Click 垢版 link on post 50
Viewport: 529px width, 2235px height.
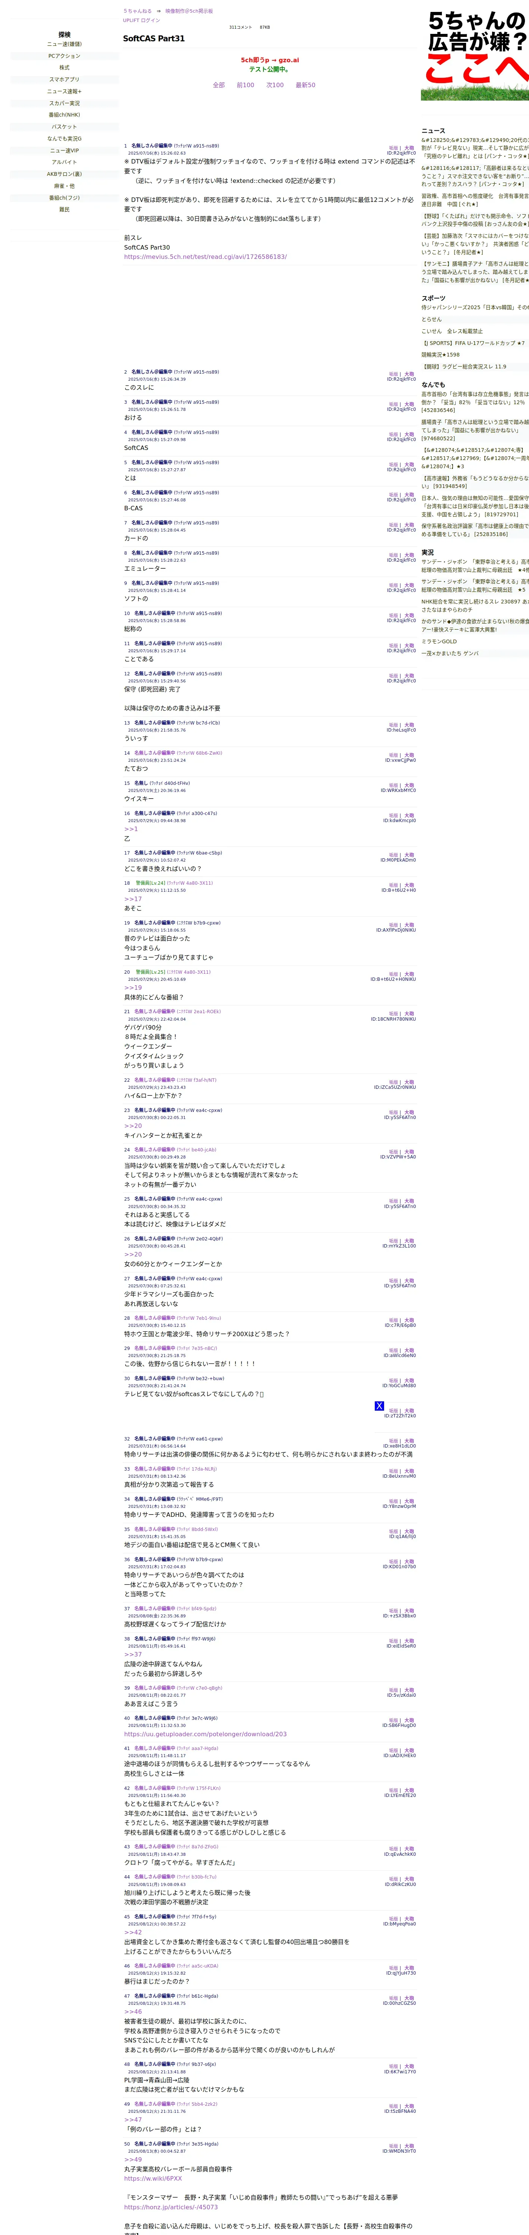(394, 2146)
